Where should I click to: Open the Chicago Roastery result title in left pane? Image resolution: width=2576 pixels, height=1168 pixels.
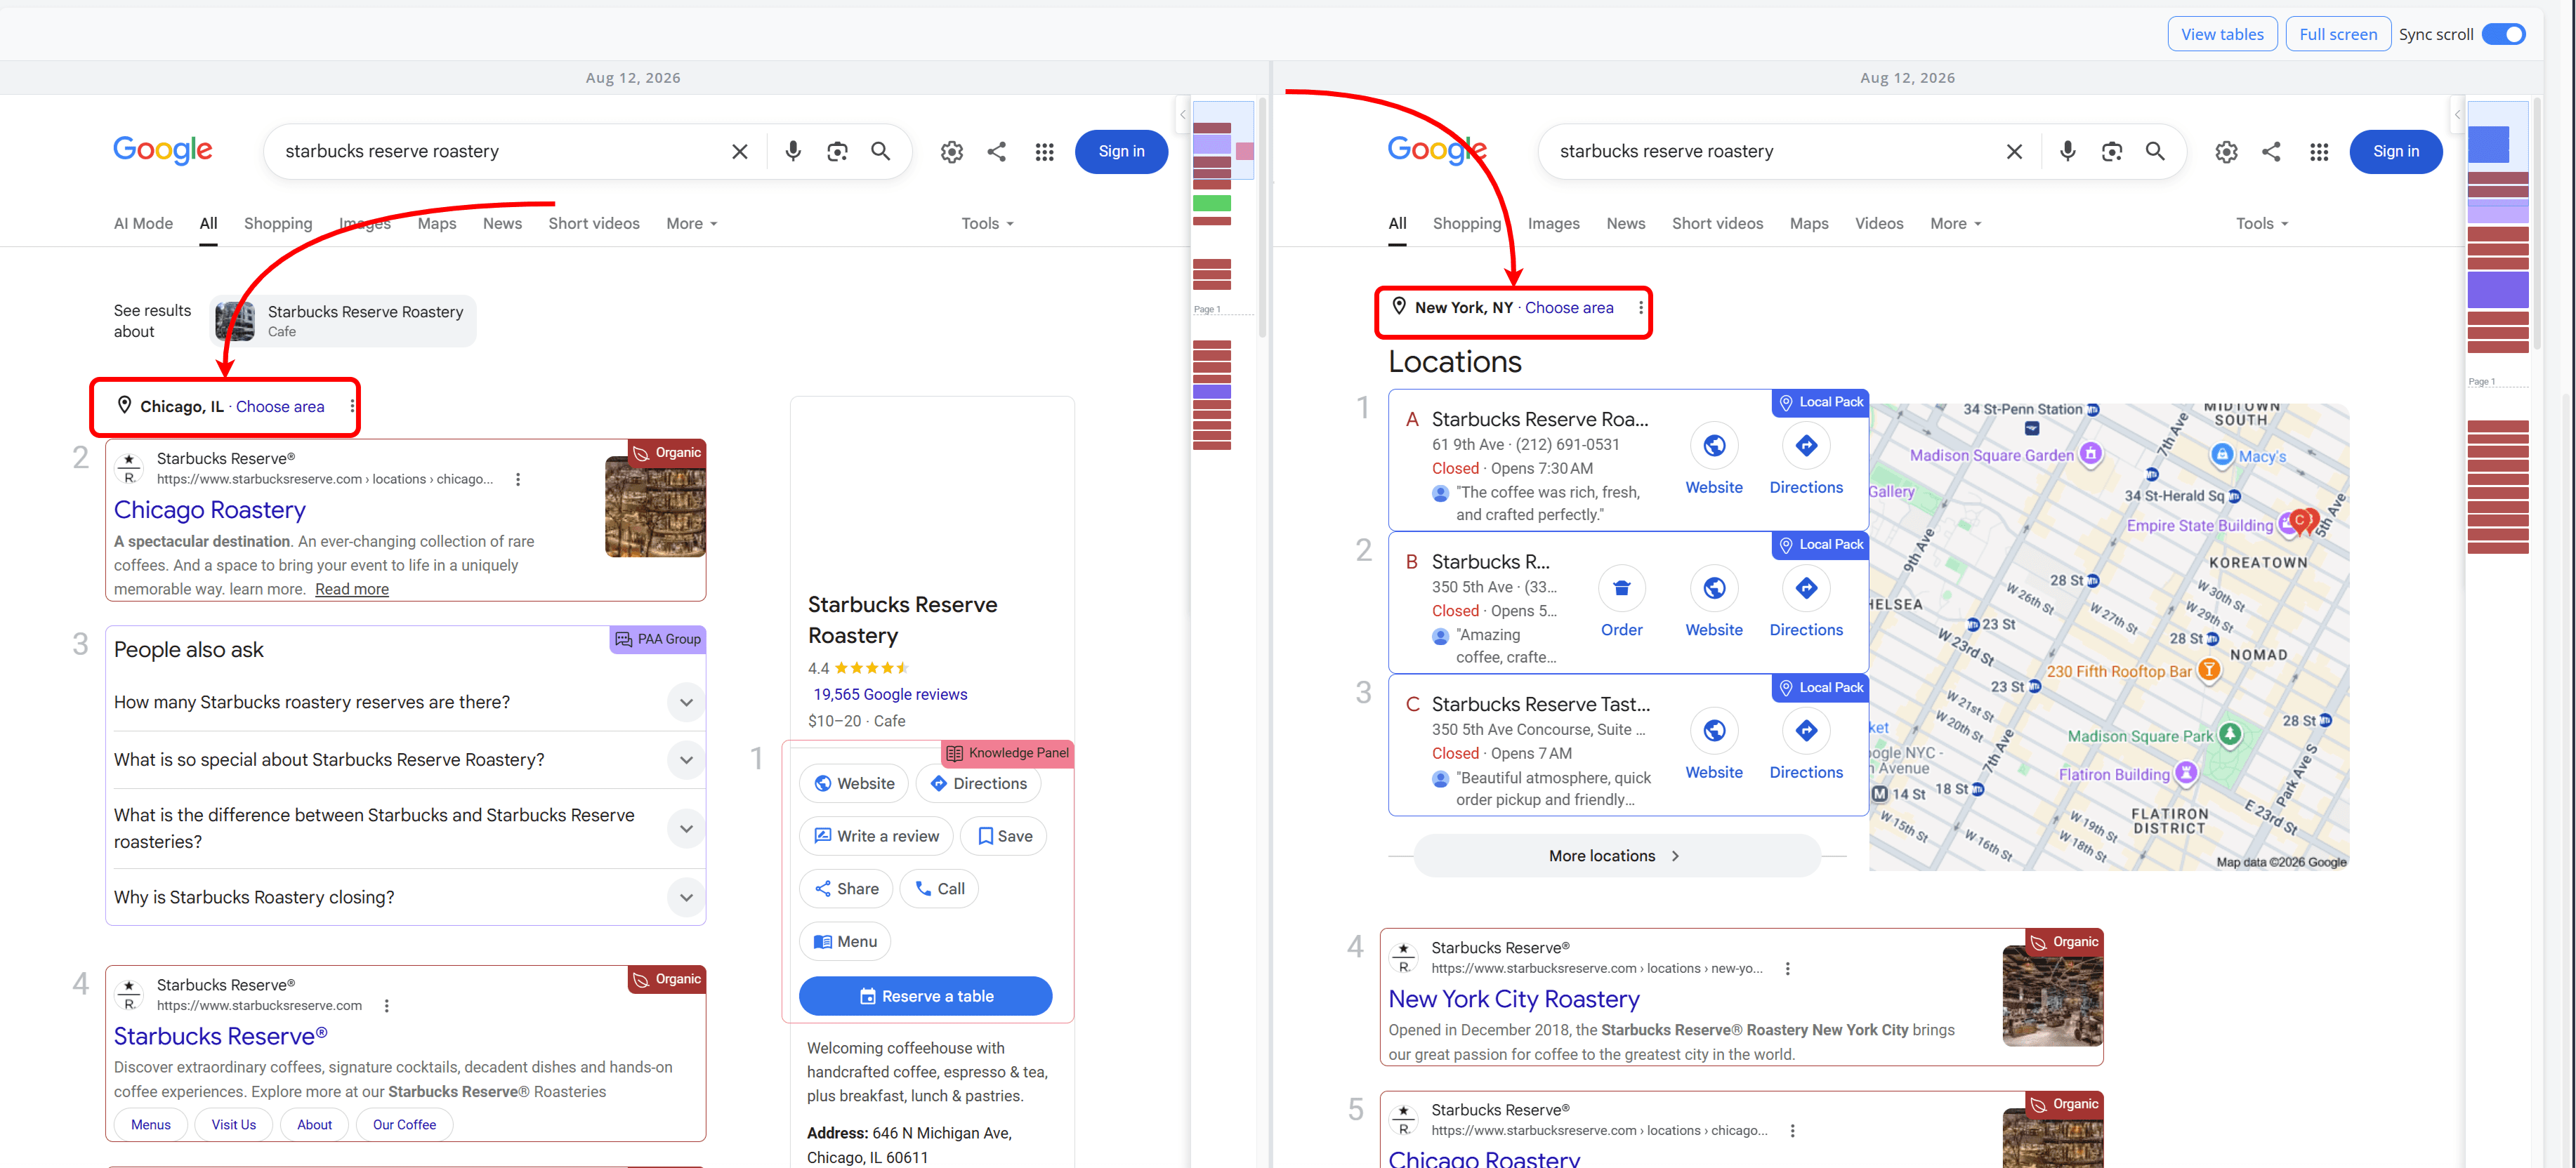[x=209, y=510]
